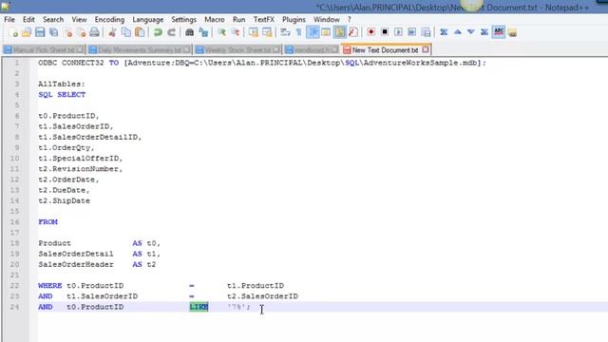Stop macro recording with the black square
The height and width of the screenshot is (342, 608).
click(384, 32)
